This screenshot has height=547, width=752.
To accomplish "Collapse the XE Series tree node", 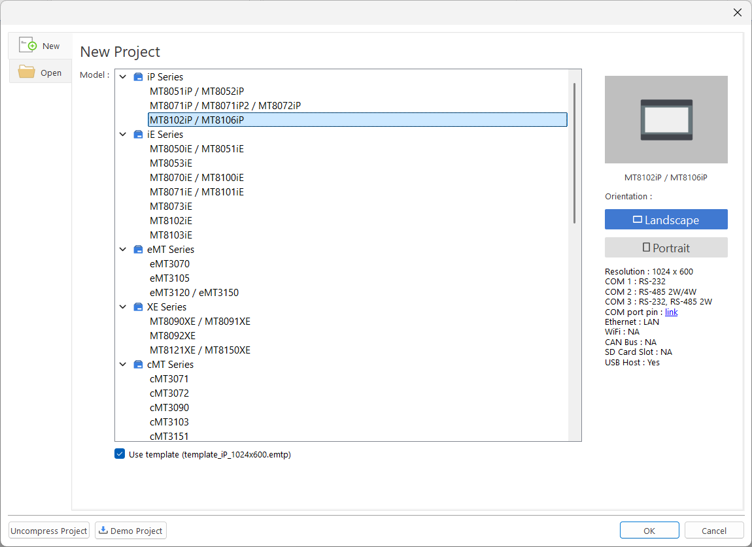I will click(x=123, y=307).
